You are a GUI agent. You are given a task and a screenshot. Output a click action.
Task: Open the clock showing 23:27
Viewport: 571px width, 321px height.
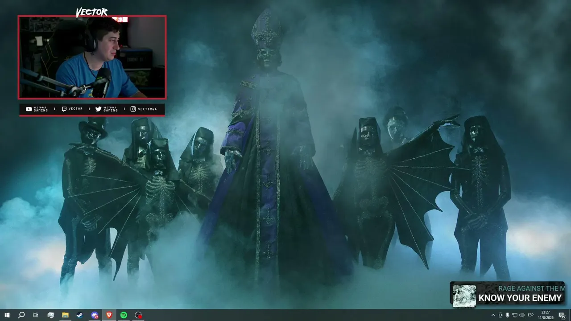(x=546, y=315)
